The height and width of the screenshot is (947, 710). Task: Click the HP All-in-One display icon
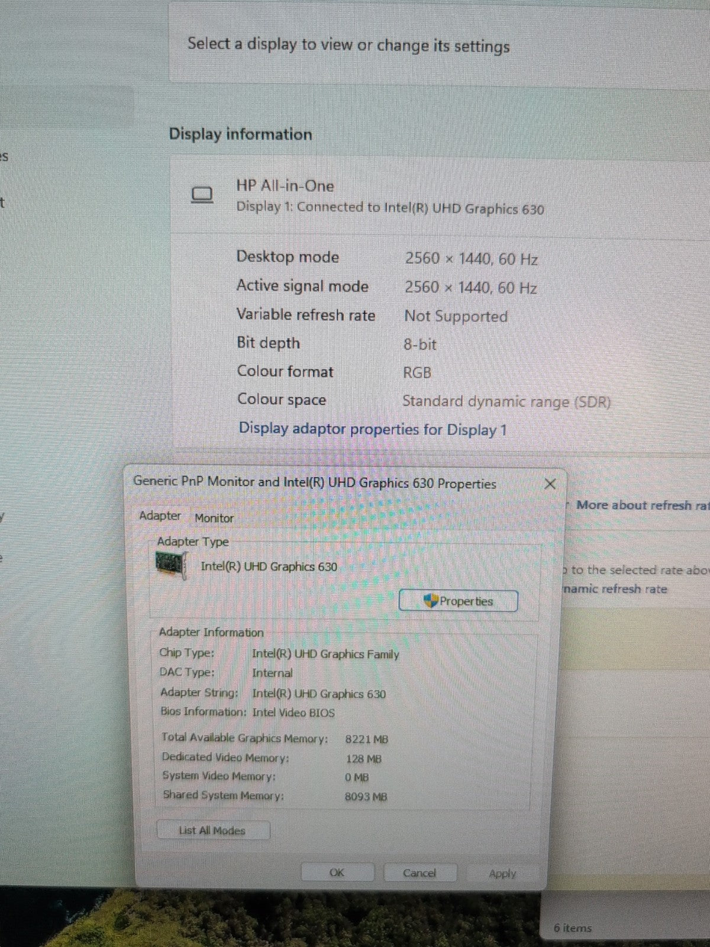pos(202,195)
